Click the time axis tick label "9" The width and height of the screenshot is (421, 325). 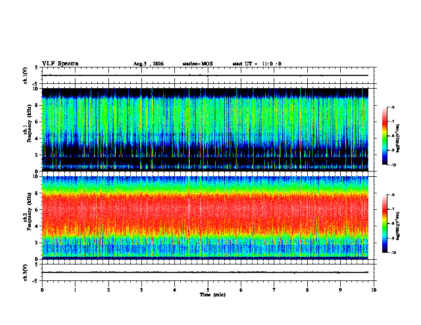tap(340, 290)
